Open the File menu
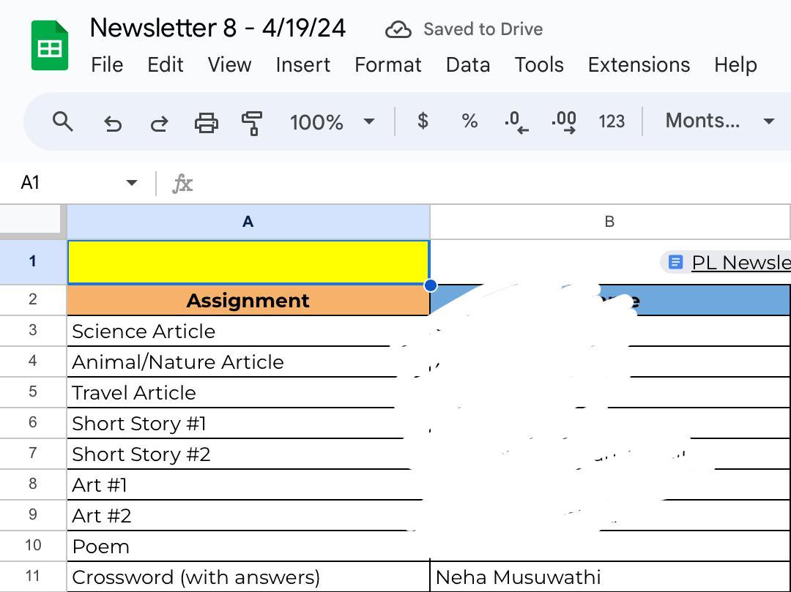 107,65
